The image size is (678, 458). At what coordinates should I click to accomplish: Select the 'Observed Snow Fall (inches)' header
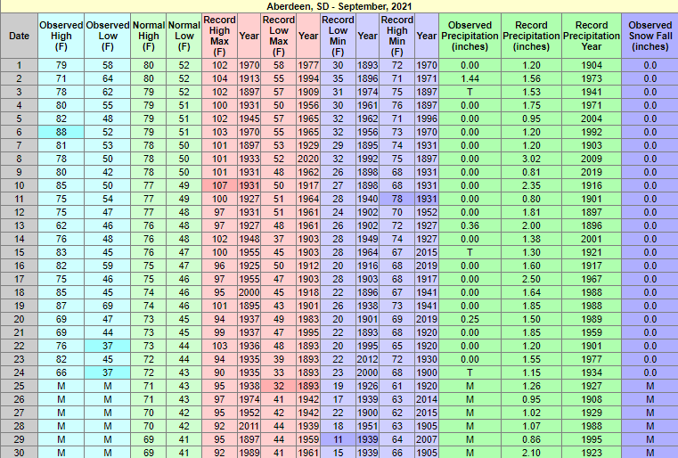pos(649,36)
